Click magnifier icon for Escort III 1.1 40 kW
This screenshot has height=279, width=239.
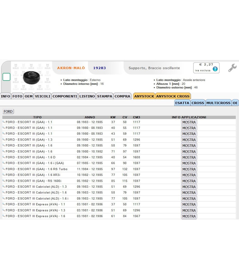tap(3, 128)
